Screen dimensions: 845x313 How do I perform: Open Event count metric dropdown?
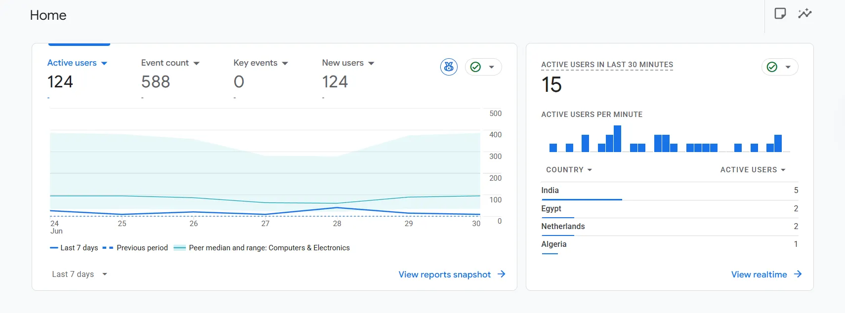click(x=170, y=63)
